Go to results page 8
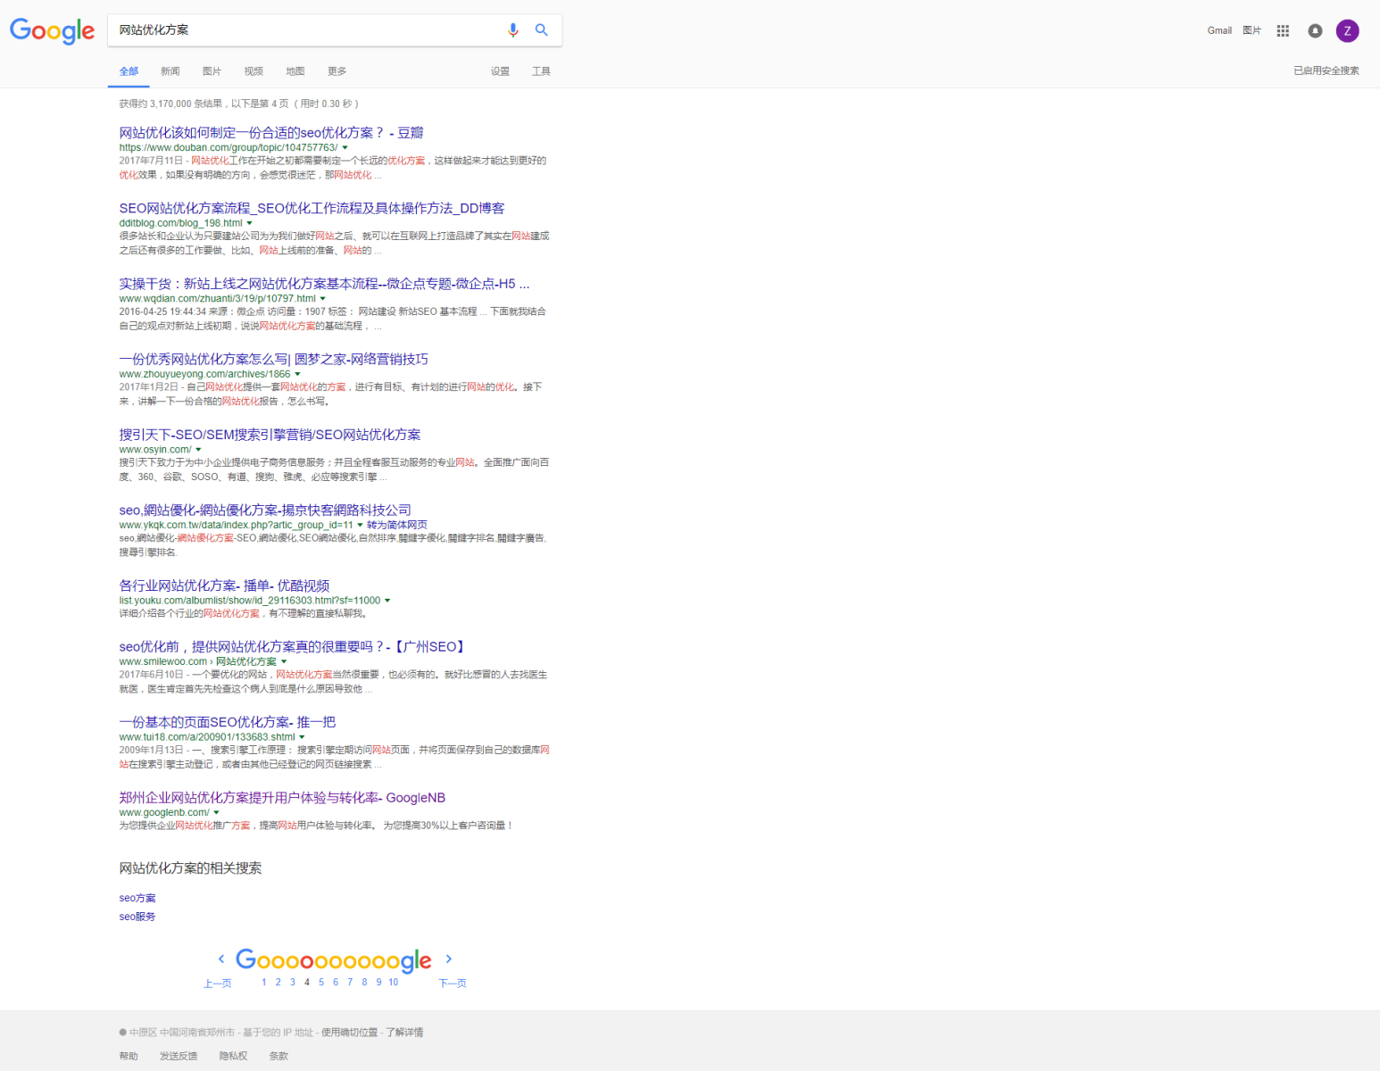 pos(364,982)
